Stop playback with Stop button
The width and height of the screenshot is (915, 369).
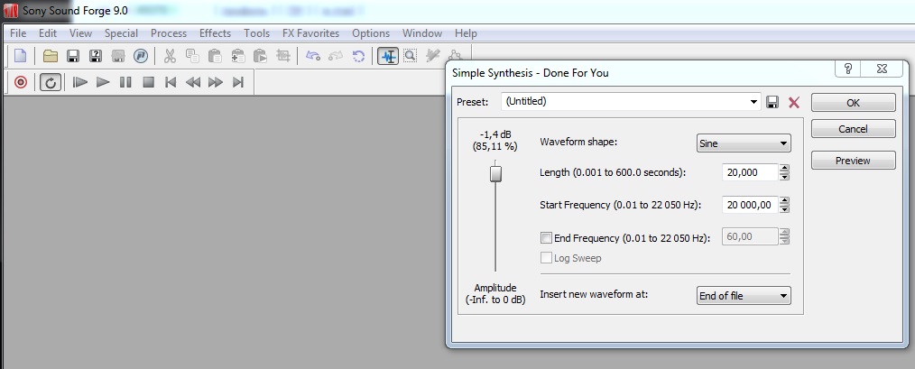148,82
